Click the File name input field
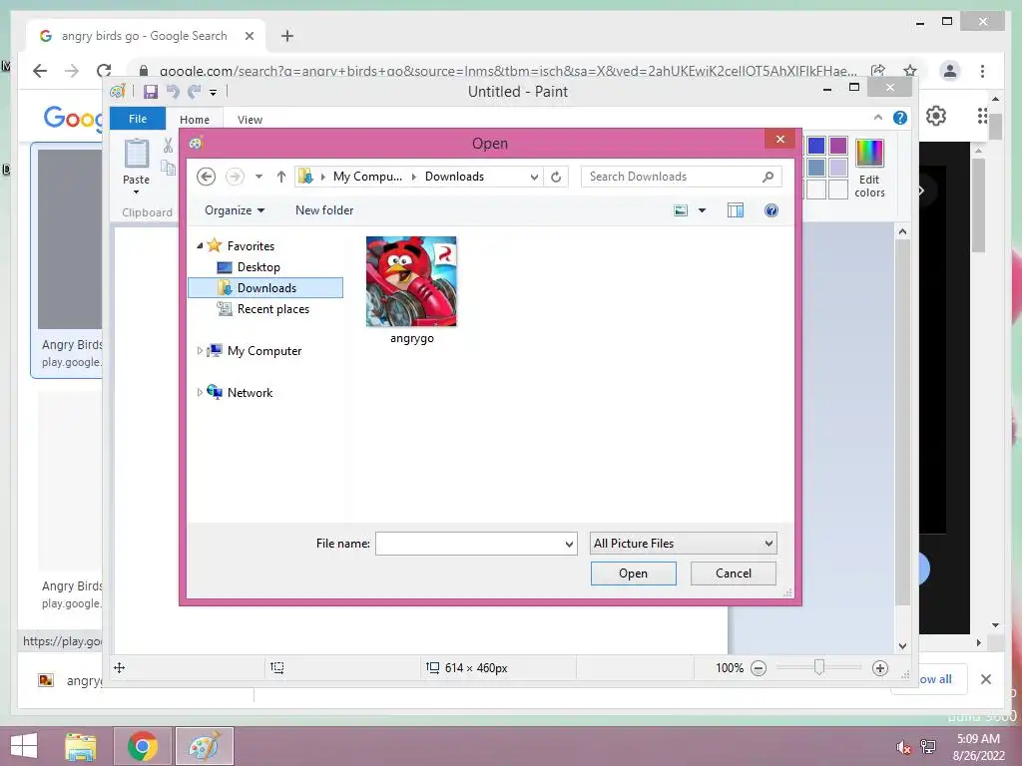 point(469,544)
